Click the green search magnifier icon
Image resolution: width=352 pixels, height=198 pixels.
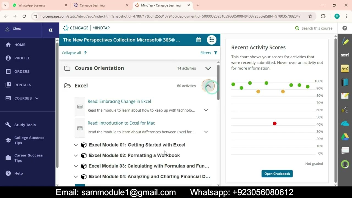coord(297,28)
